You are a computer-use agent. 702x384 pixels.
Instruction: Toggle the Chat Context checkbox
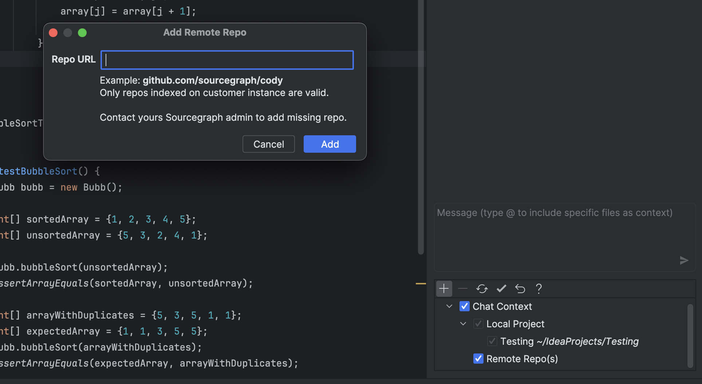click(x=464, y=306)
